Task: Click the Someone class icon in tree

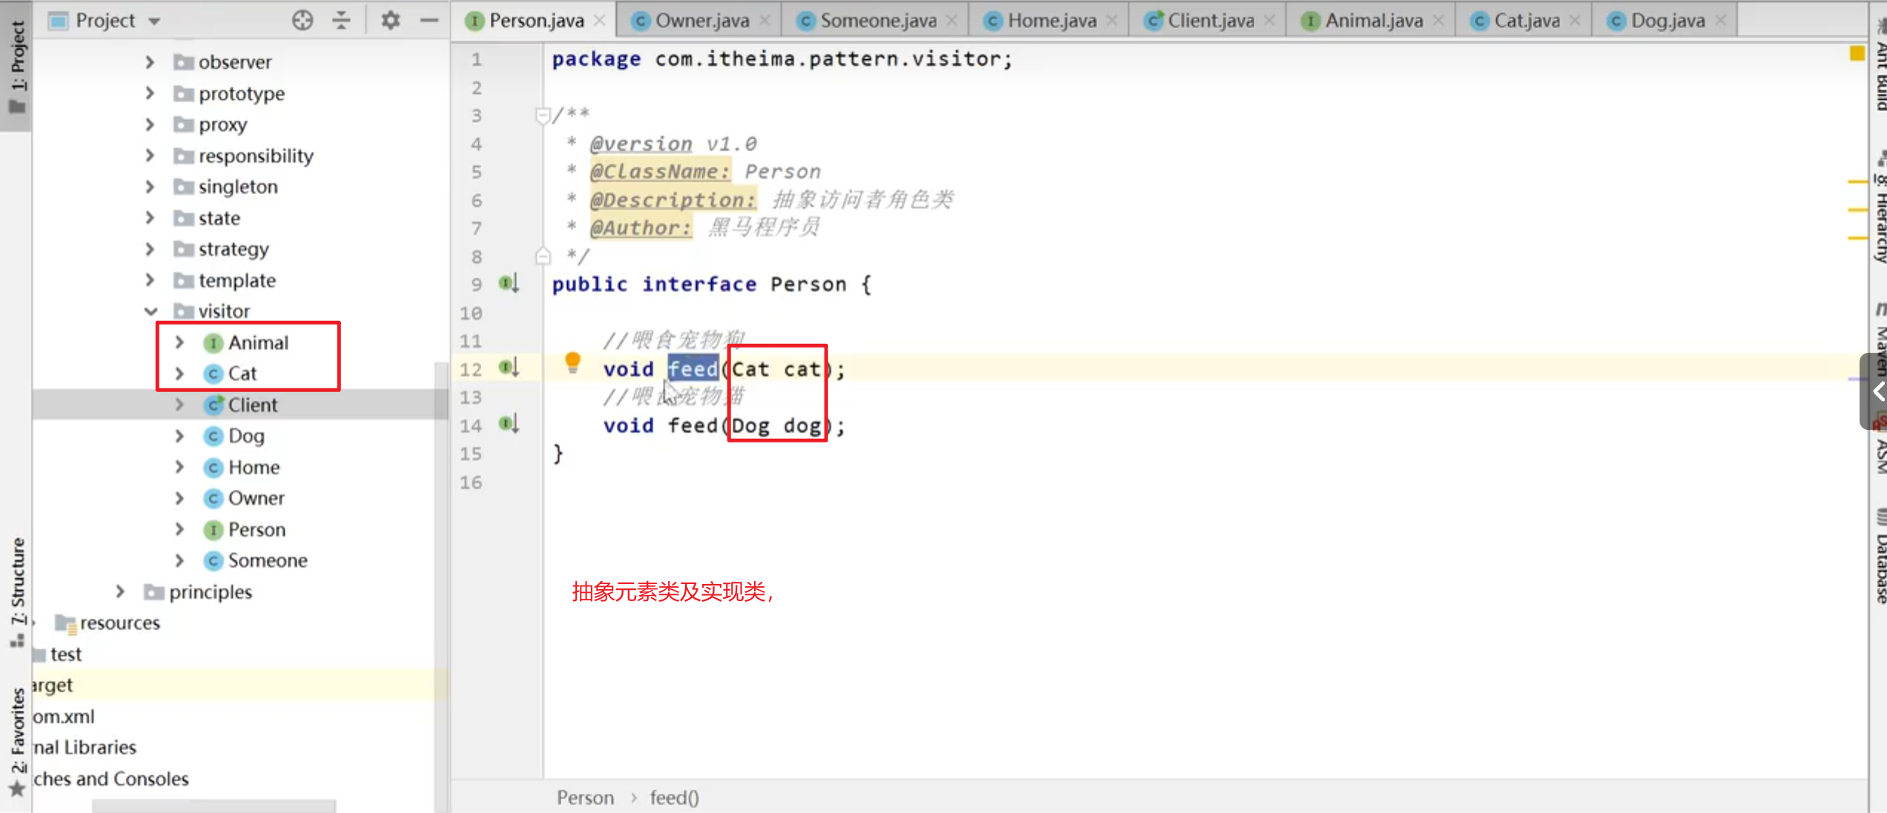Action: tap(214, 560)
